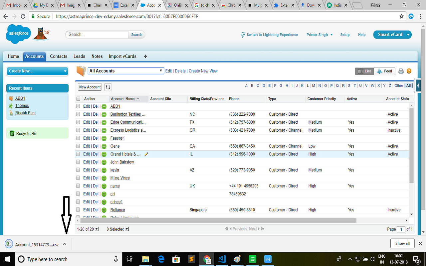
Task: Click the green plus icon beside ABD1
Action: [x=104, y=106]
